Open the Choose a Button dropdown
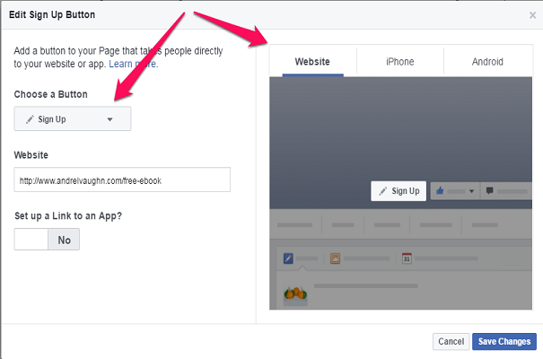Viewport: 543px width, 359px height. (x=73, y=118)
